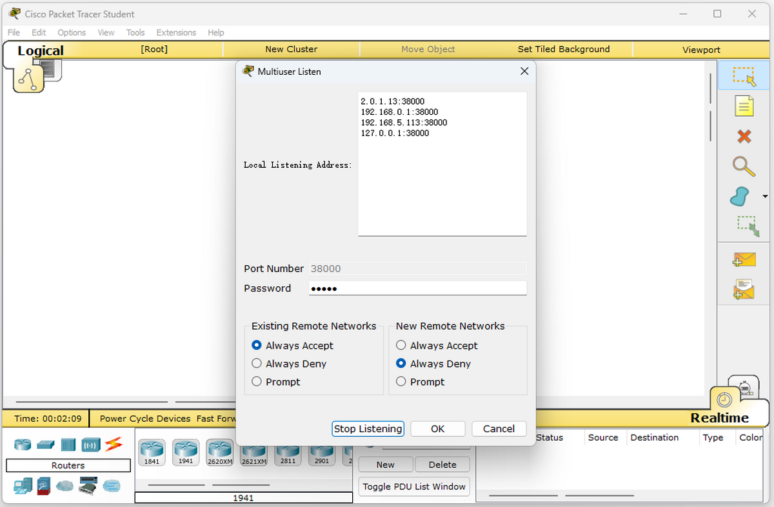Open the Multiuser Connection category
774x507 pixels.
click(x=112, y=485)
